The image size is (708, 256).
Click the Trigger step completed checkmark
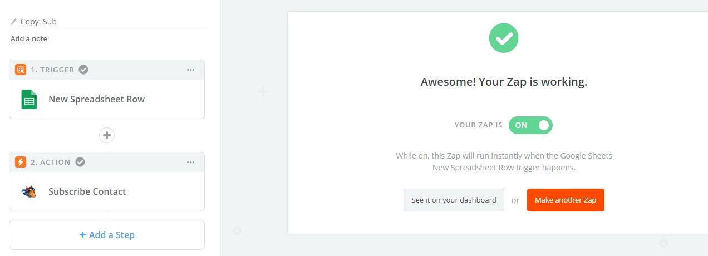coord(83,70)
